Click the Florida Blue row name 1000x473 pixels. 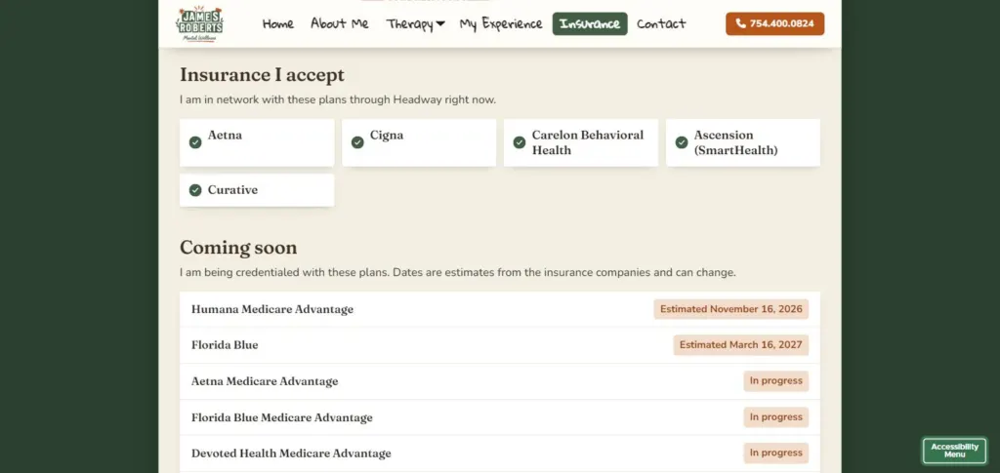pyautogui.click(x=225, y=345)
